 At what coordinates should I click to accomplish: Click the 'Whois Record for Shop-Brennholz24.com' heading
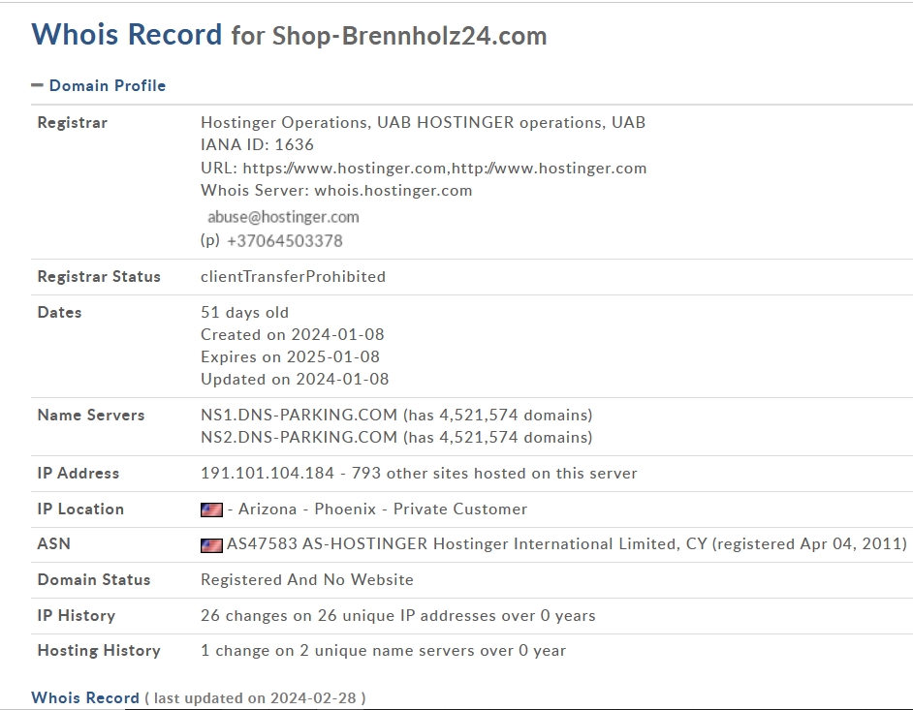[x=290, y=35]
